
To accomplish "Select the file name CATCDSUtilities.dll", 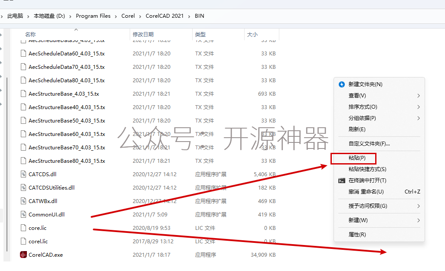I will [x=51, y=187].
